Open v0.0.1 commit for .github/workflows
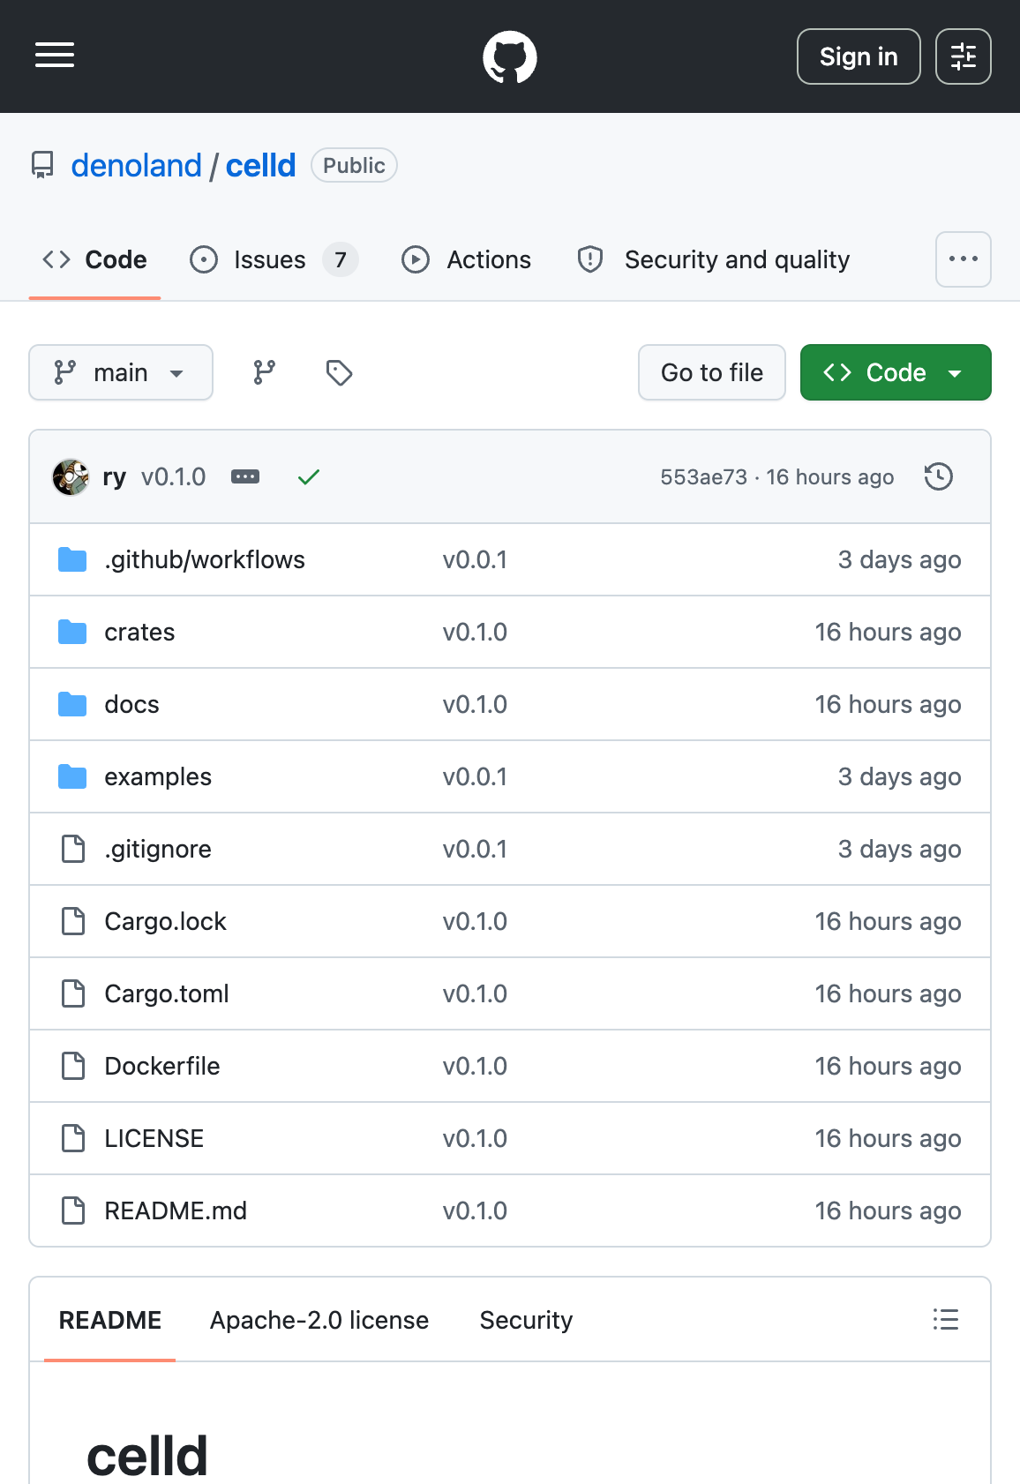The image size is (1020, 1484). 475,559
